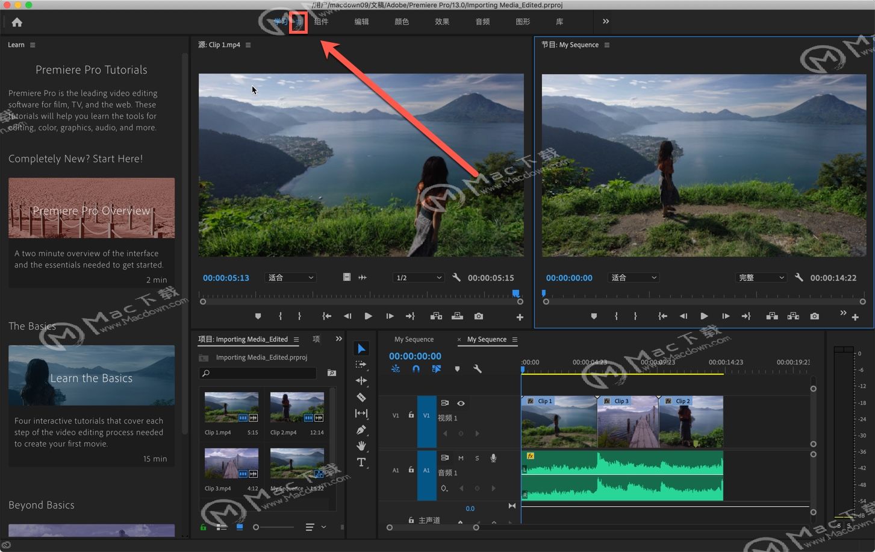This screenshot has height=552, width=875.
Task: Switch to 效果 workspace tab
Action: [442, 22]
